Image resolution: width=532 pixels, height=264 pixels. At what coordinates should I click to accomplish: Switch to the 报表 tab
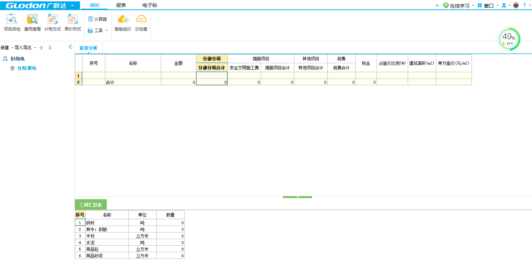pyautogui.click(x=121, y=5)
